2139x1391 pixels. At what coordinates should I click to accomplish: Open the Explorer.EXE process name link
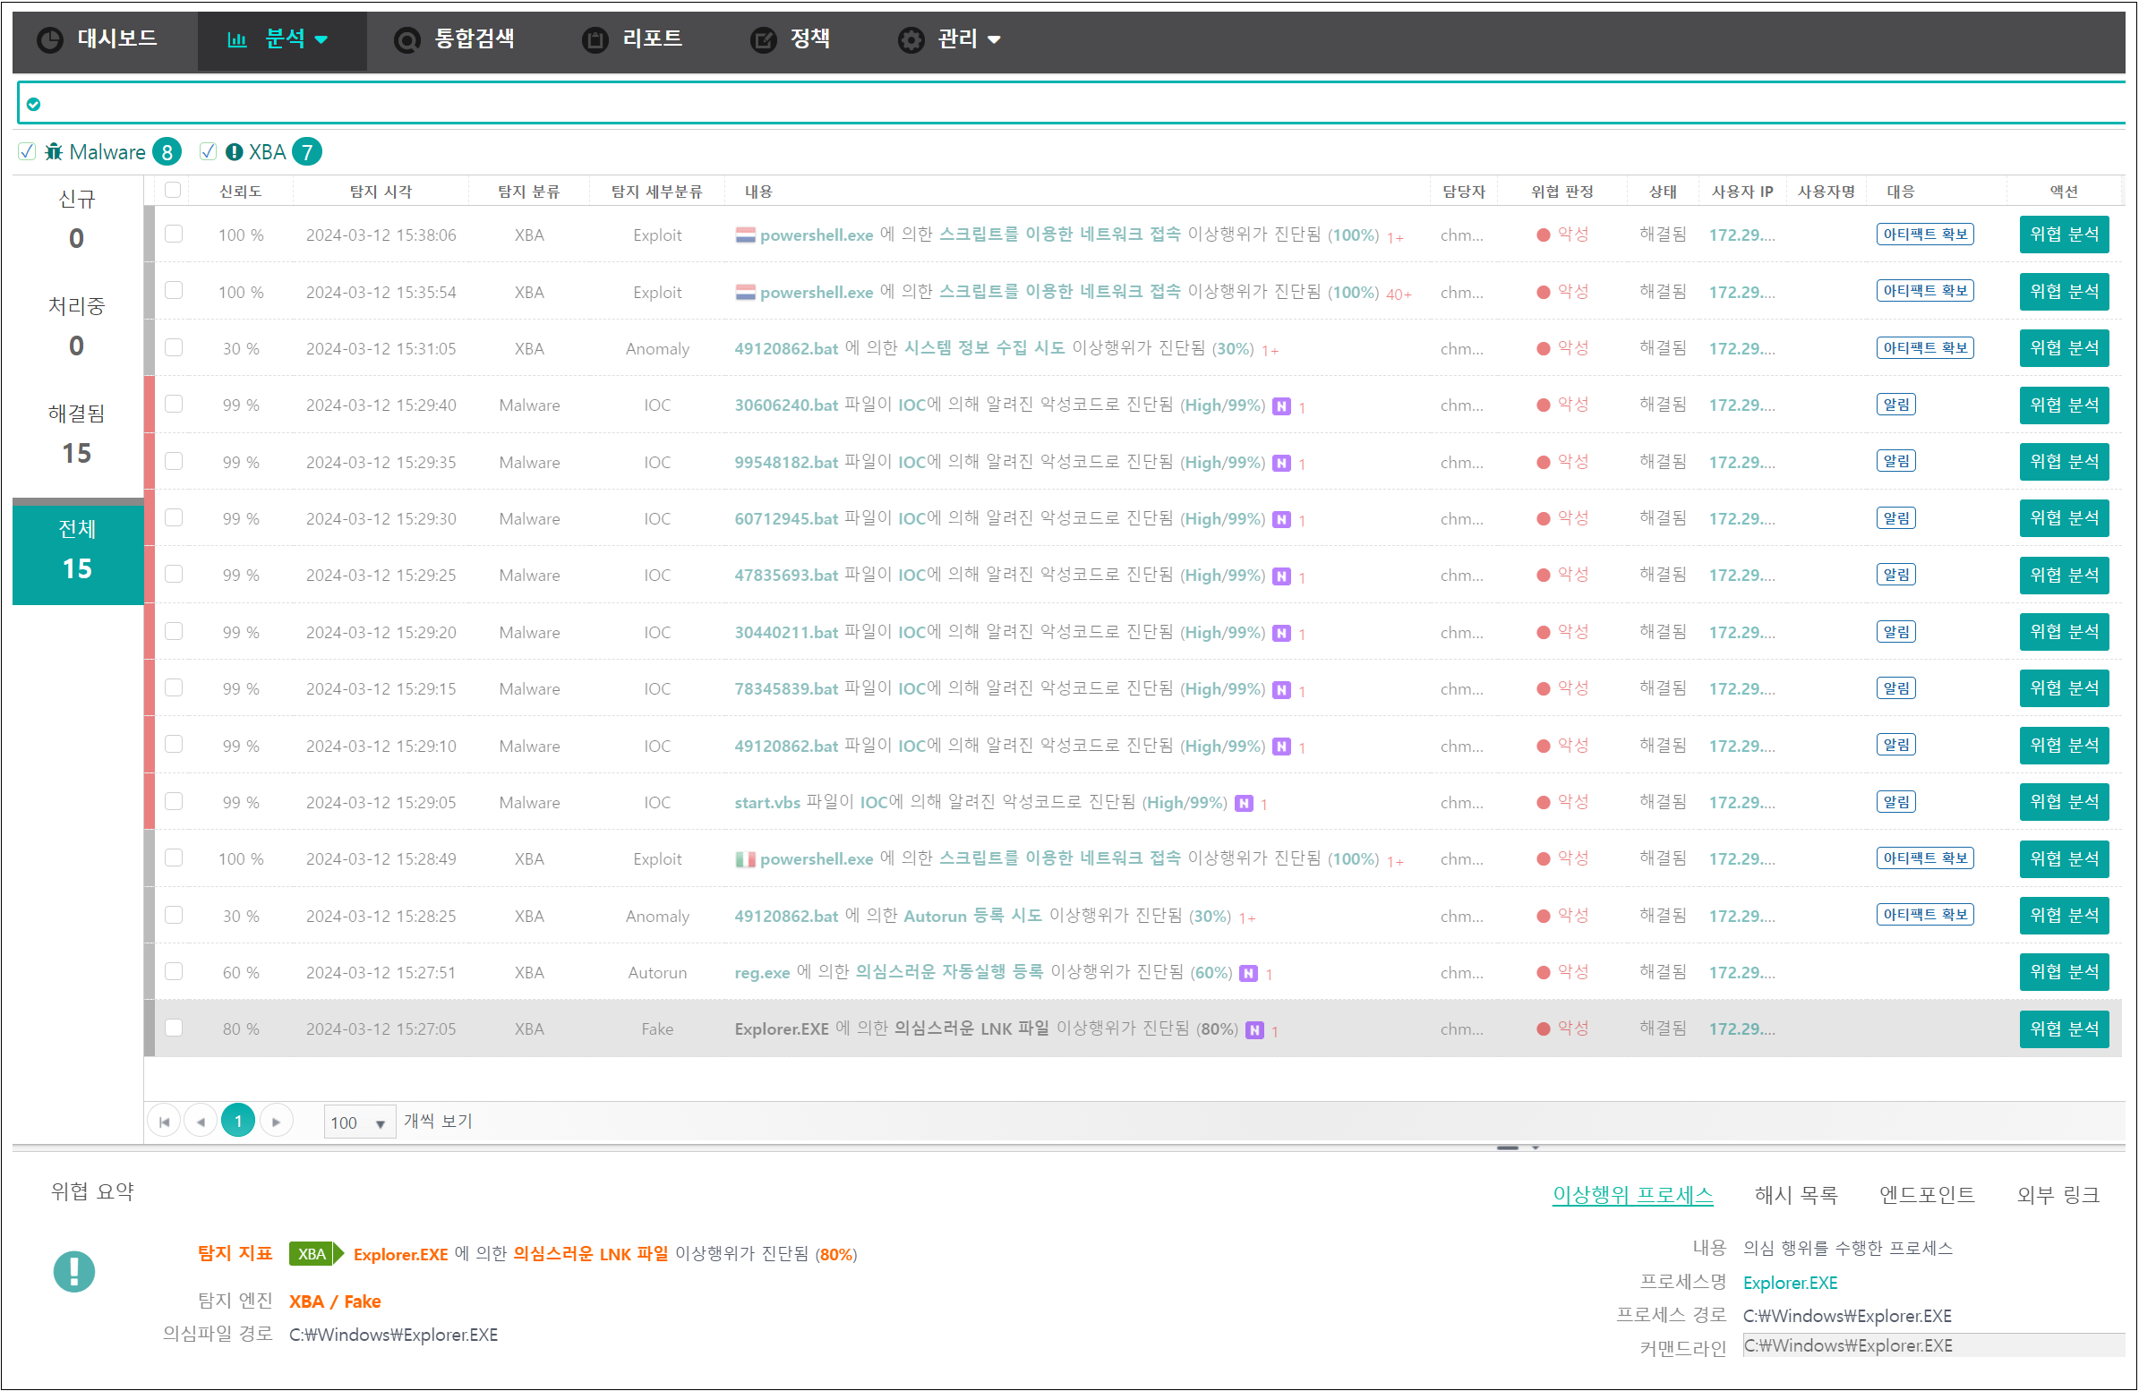[x=1791, y=1284]
